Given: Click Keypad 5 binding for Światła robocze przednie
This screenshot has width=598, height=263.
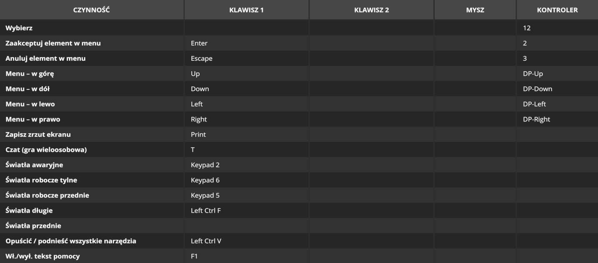Looking at the screenshot, I should click(x=246, y=195).
